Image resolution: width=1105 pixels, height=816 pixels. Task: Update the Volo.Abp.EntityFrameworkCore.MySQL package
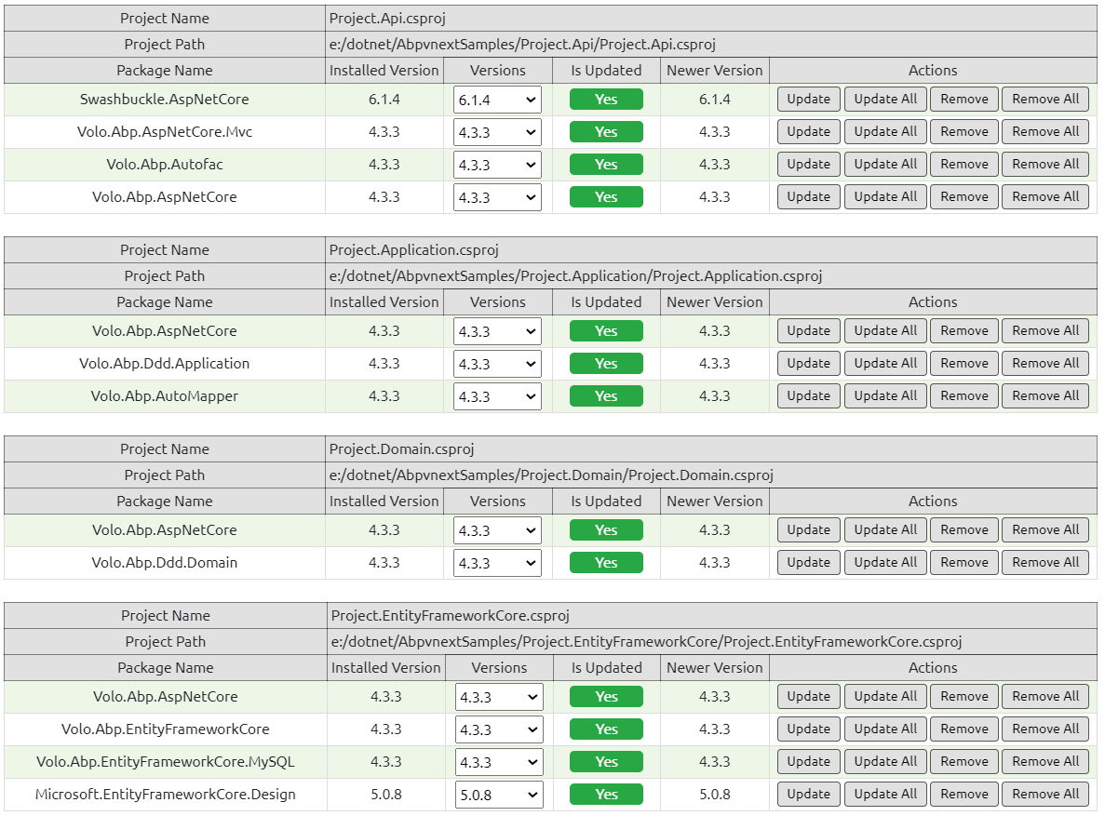[x=808, y=761]
